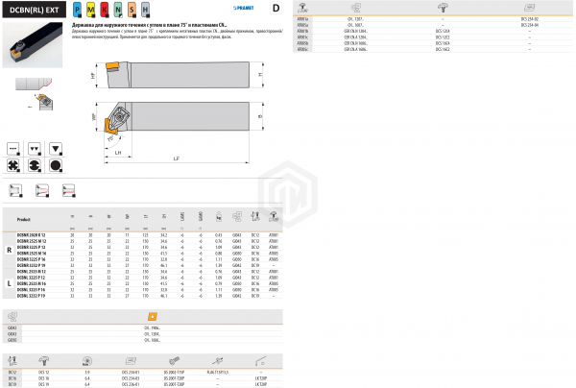
Task: Click the L left-hand section label
Action: click(10, 284)
